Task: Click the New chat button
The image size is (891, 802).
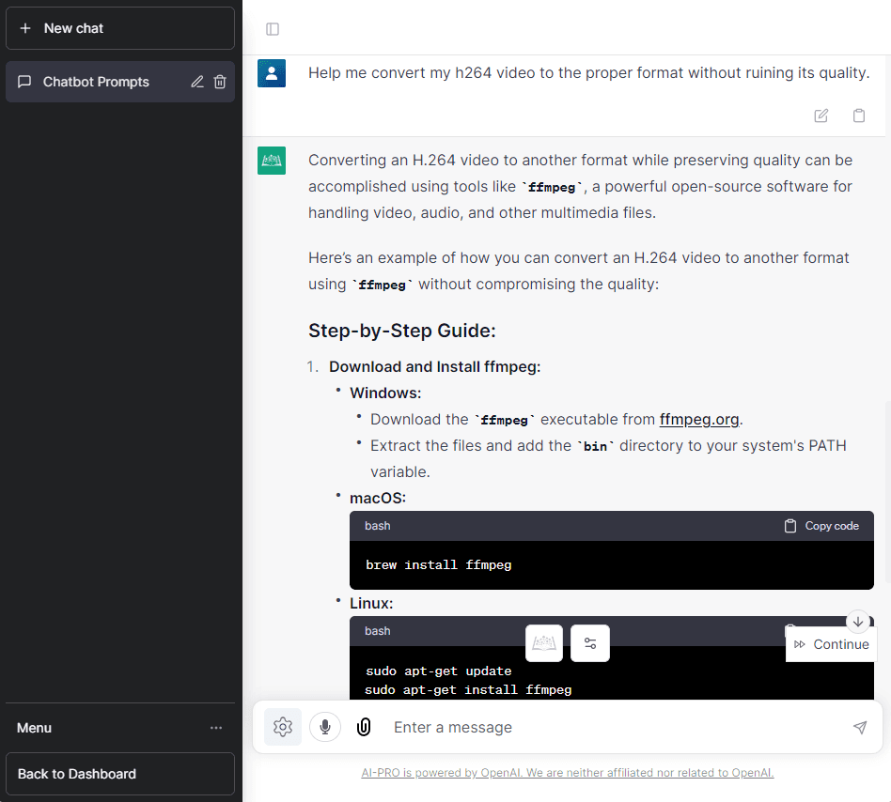Action: pyautogui.click(x=119, y=28)
